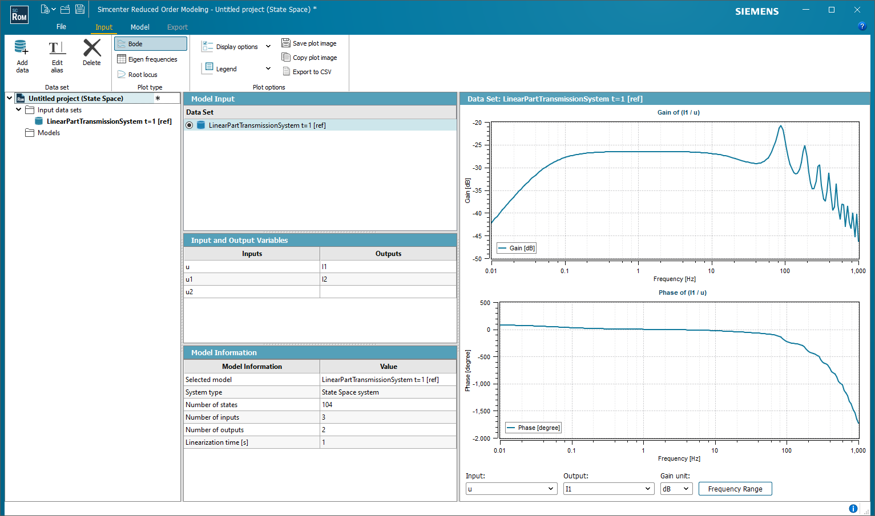Click the Outputs column header
This screenshot has height=516, width=875.
pyautogui.click(x=388, y=254)
